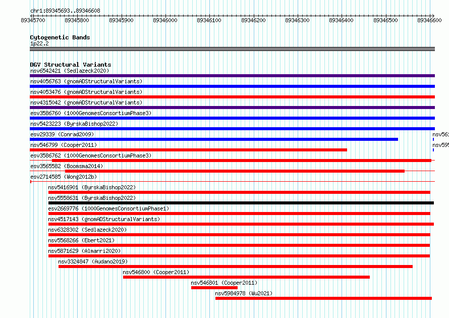Open esv3586760 (1000GenomesConsortiumPhase3) label
Image resolution: width=449 pixels, height=318 pixels.
click(x=91, y=113)
